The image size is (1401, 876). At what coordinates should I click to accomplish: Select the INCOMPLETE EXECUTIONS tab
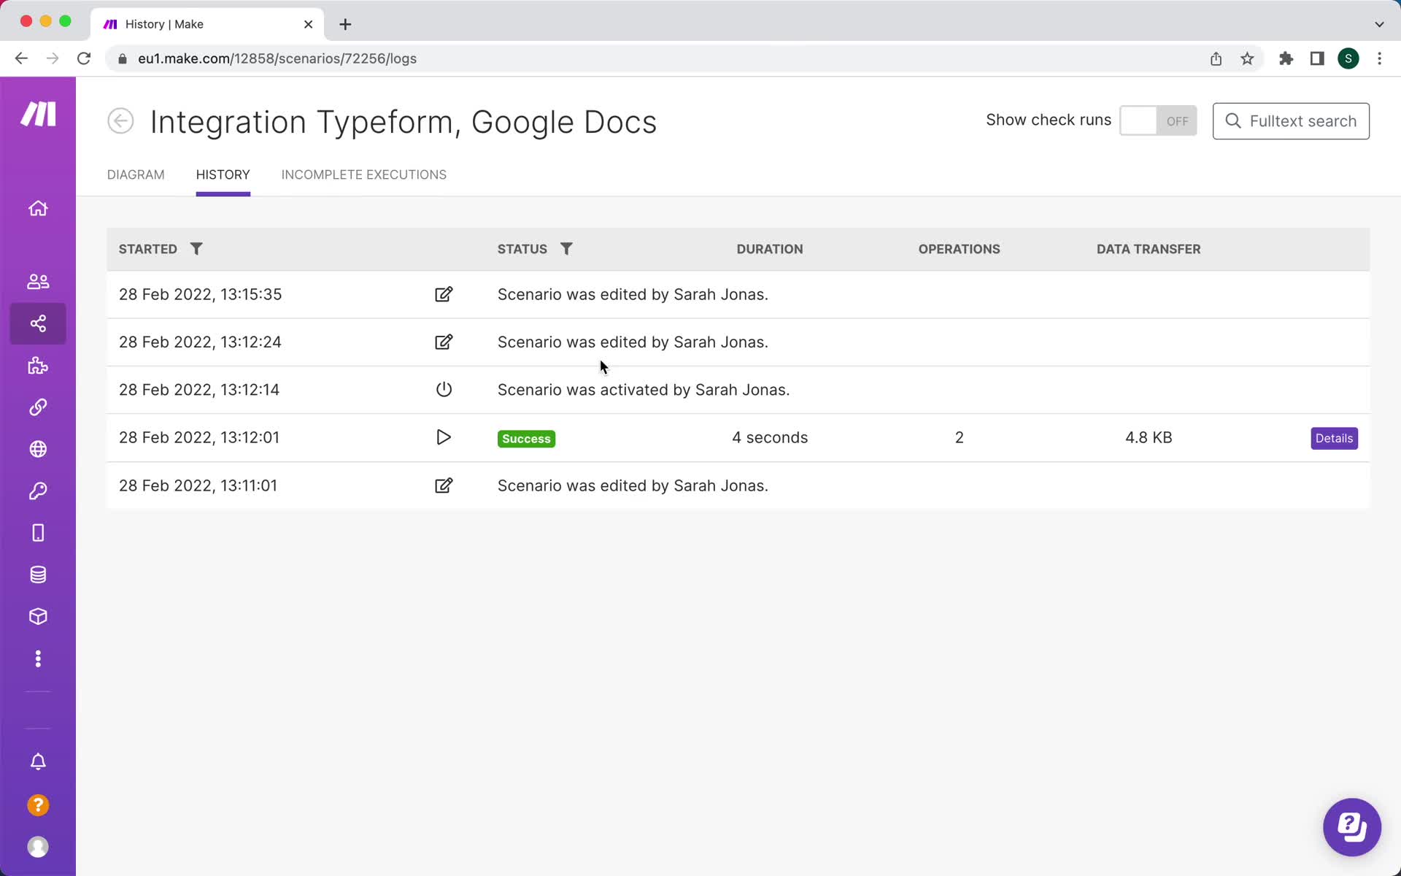[x=363, y=174]
